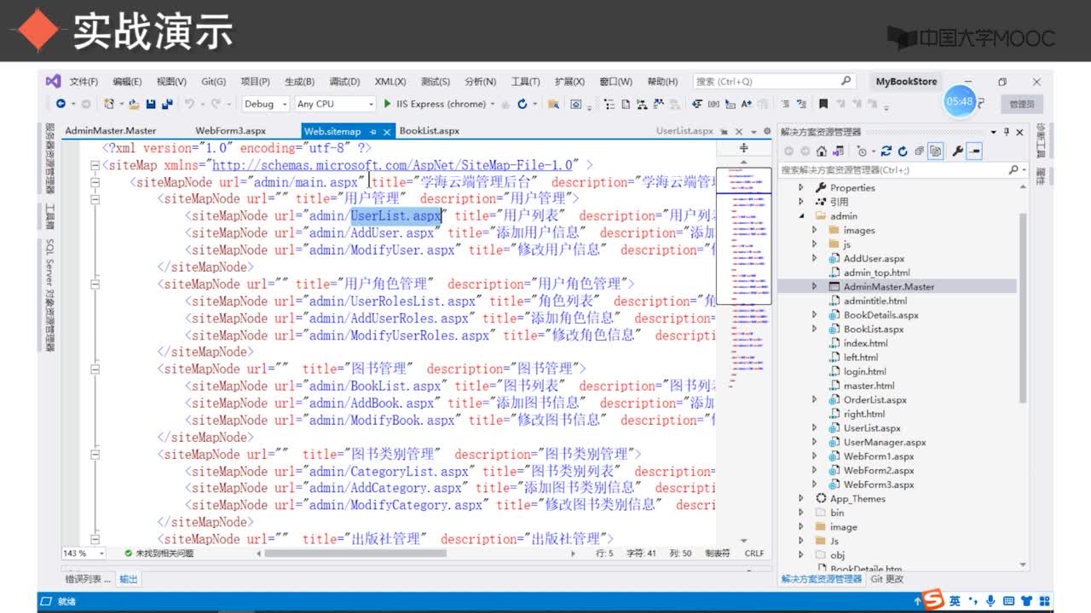The image size is (1091, 613).
Task: Click the navigate backward arrow icon
Action: point(61,104)
